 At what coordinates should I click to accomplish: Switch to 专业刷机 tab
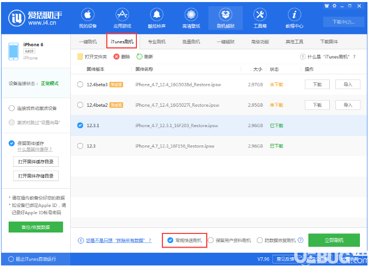point(157,42)
